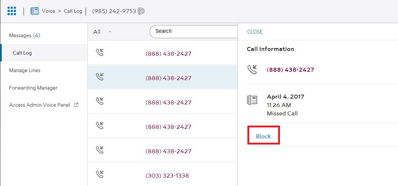This screenshot has height=186, width=398.
Task: Open the apps grid launcher icon
Action: pyautogui.click(x=12, y=11)
